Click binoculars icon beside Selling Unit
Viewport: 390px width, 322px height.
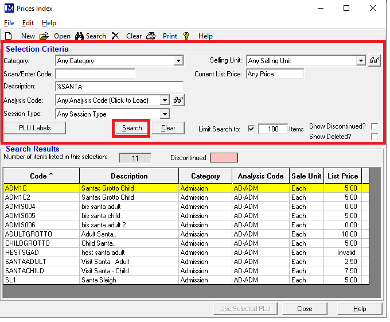click(374, 61)
